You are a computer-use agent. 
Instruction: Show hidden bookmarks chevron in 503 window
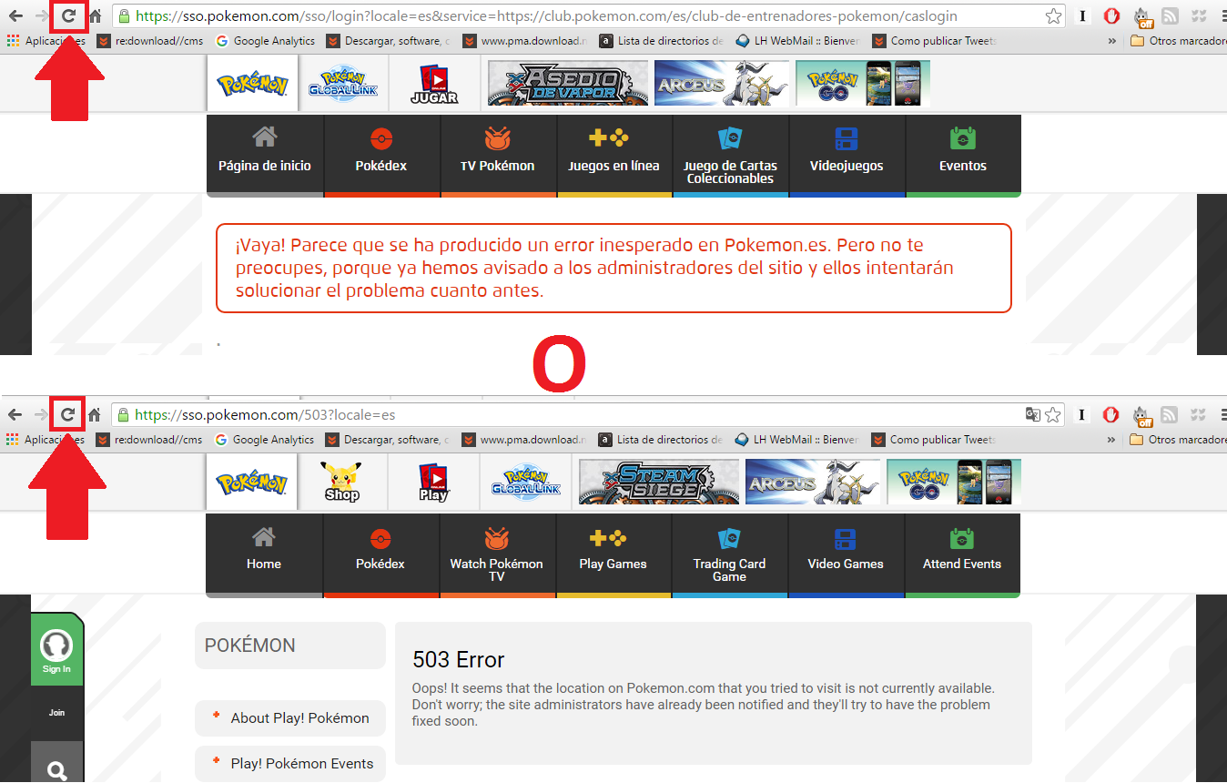click(1112, 440)
